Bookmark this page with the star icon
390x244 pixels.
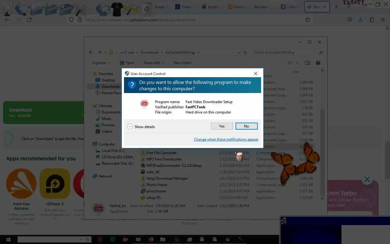tap(308, 20)
